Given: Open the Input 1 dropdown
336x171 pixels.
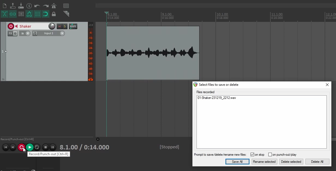Looking at the screenshot, I should pyautogui.click(x=62, y=33).
